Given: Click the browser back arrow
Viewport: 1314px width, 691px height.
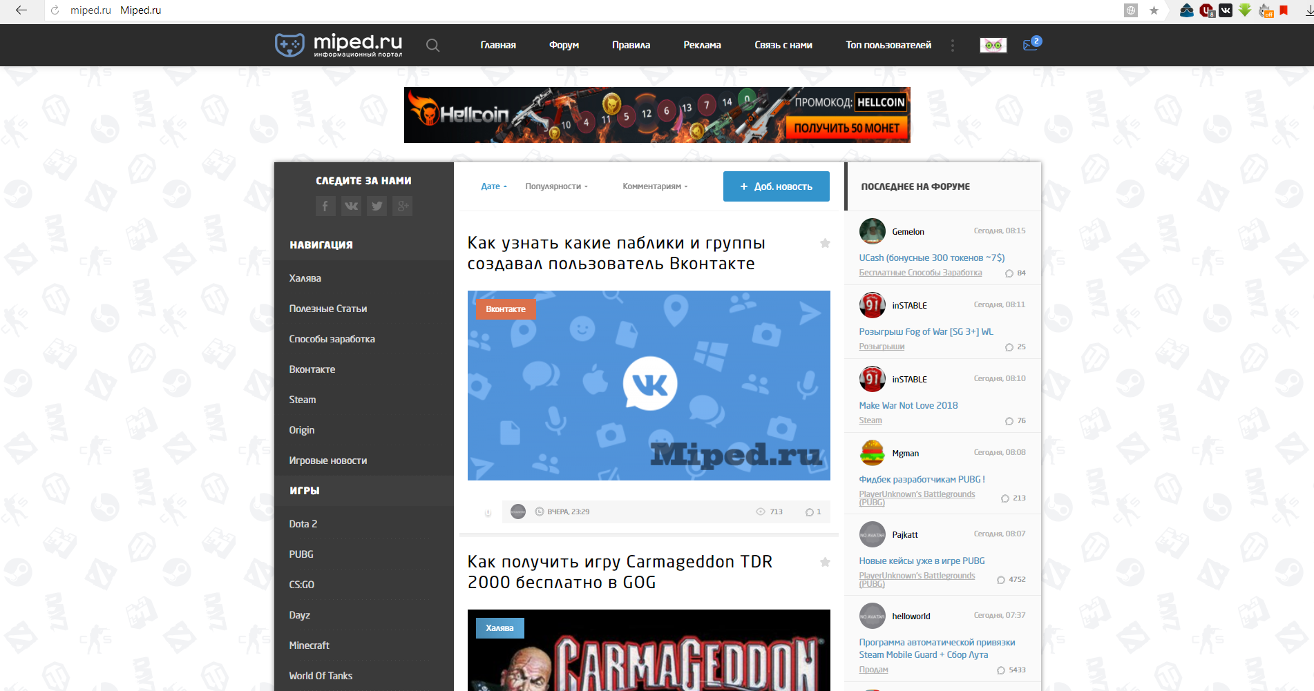Looking at the screenshot, I should click(x=21, y=10).
